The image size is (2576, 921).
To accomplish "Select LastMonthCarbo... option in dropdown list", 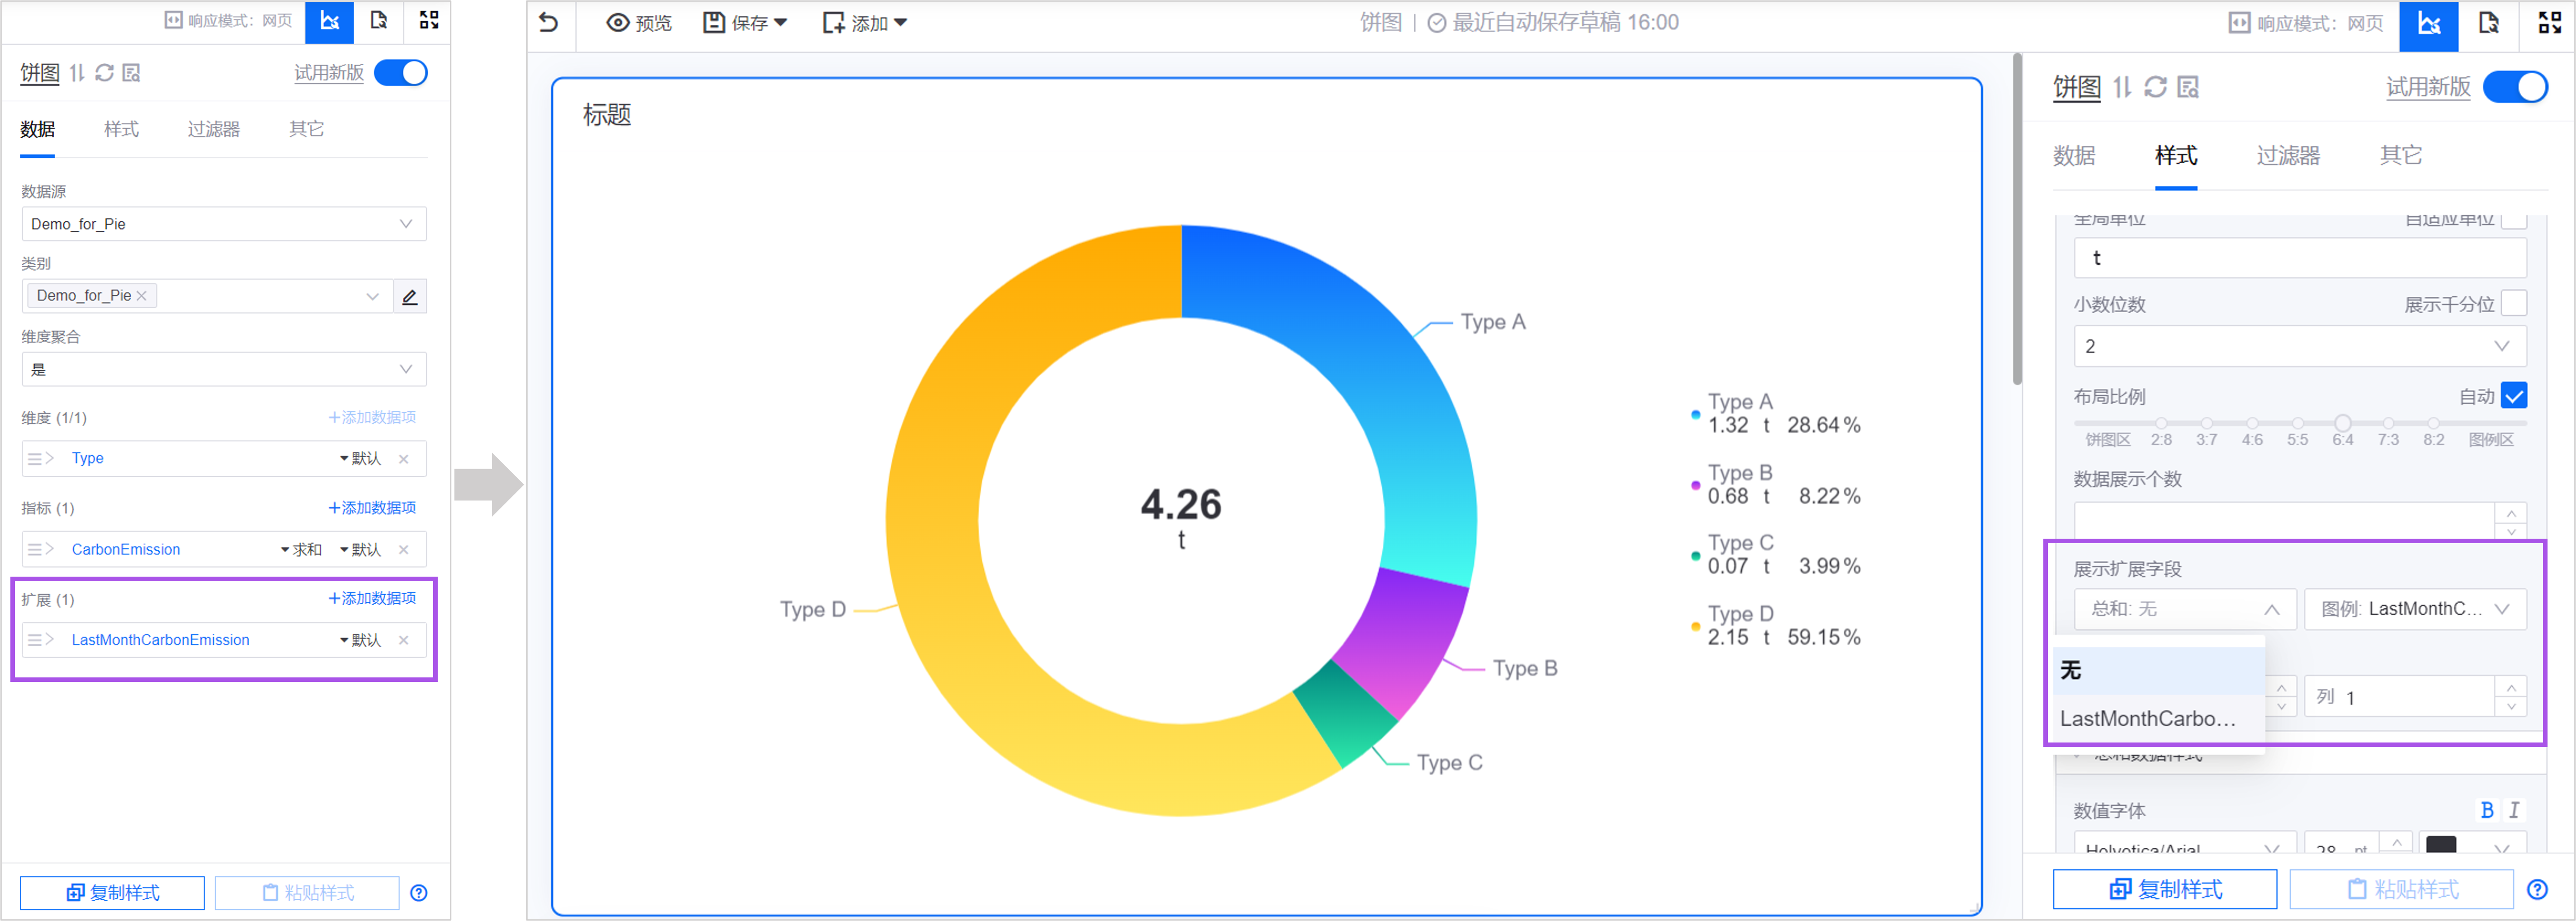I will [2147, 718].
